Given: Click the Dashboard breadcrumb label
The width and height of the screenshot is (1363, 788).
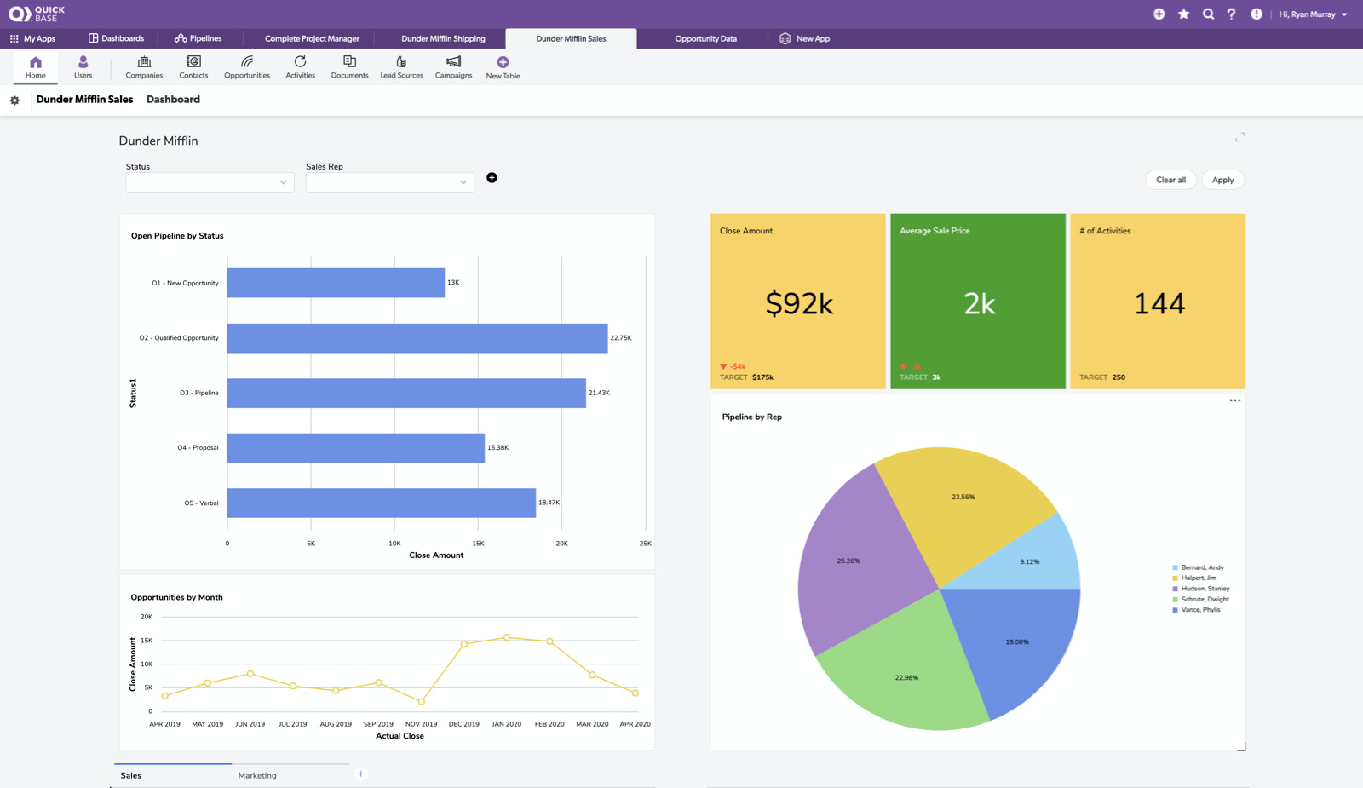Looking at the screenshot, I should pyautogui.click(x=173, y=100).
